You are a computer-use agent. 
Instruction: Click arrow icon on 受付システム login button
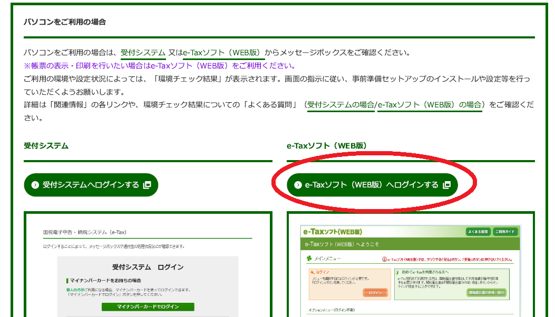click(x=35, y=185)
